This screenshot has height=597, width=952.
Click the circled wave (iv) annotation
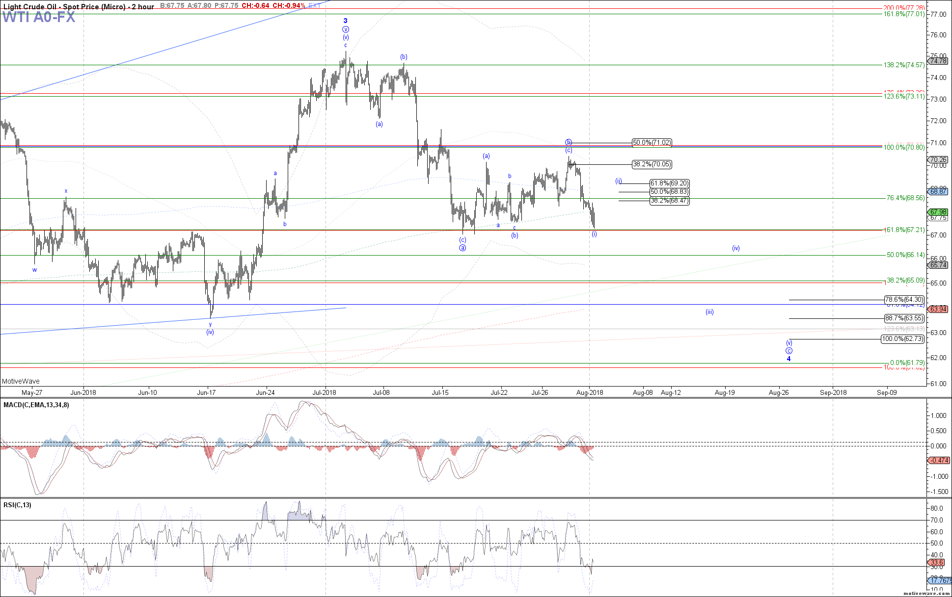point(210,332)
